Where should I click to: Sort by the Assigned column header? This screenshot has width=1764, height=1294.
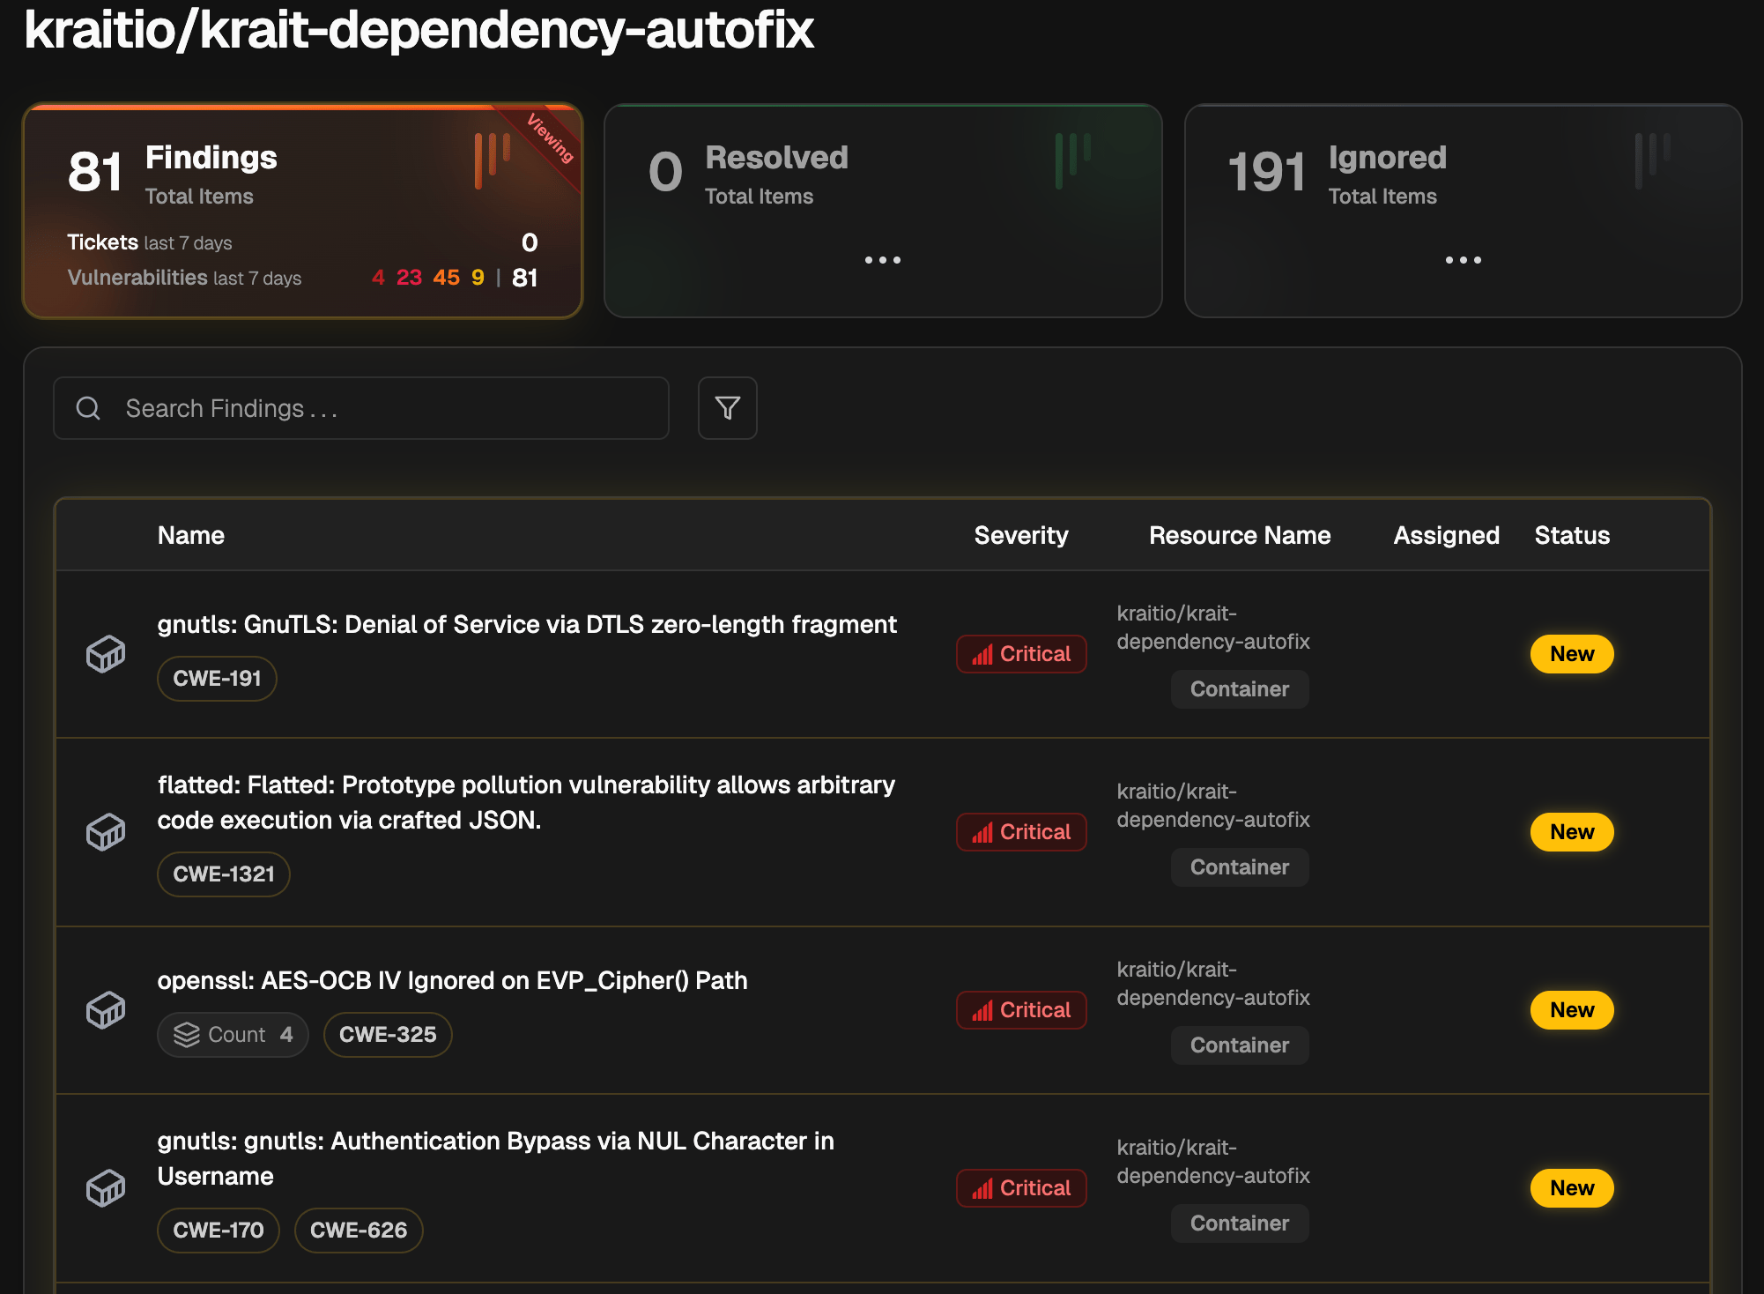[x=1446, y=535]
